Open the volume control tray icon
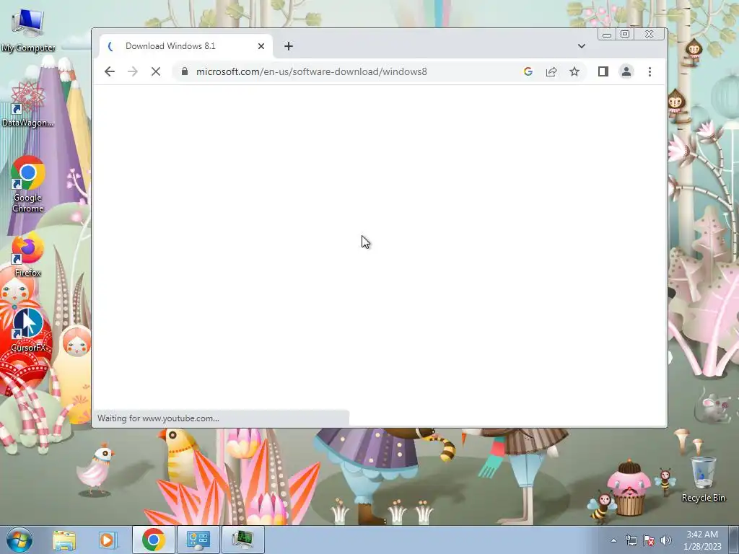This screenshot has height=554, width=739. 666,540
